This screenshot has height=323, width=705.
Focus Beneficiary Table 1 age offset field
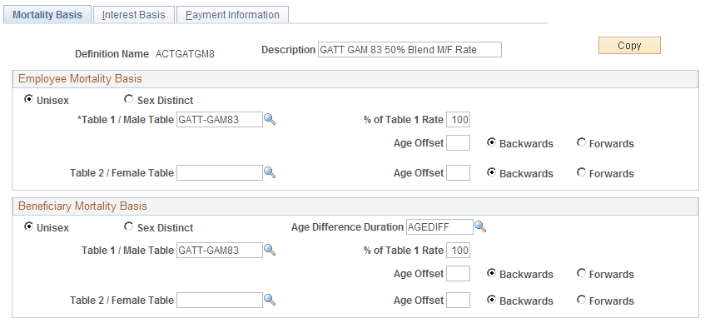coord(458,274)
